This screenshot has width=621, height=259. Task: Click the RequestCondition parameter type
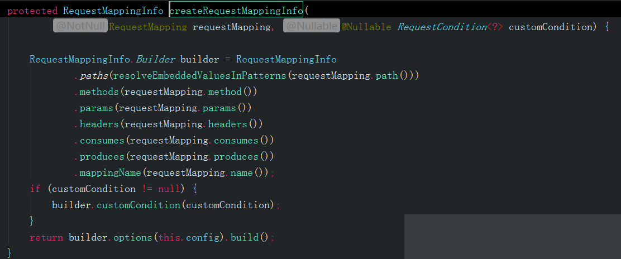point(442,26)
